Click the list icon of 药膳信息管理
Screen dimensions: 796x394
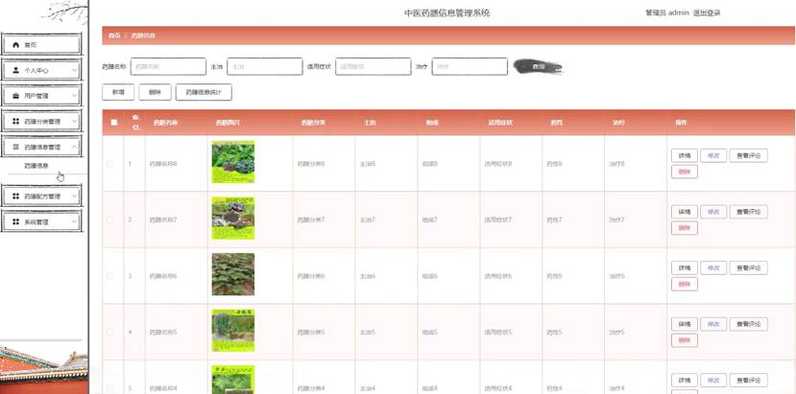click(15, 147)
